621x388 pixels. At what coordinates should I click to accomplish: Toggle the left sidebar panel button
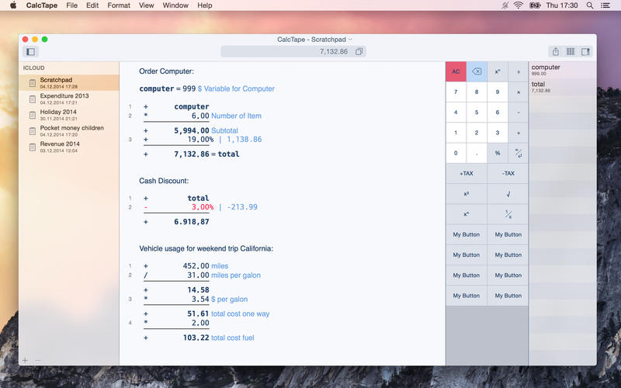tap(30, 52)
